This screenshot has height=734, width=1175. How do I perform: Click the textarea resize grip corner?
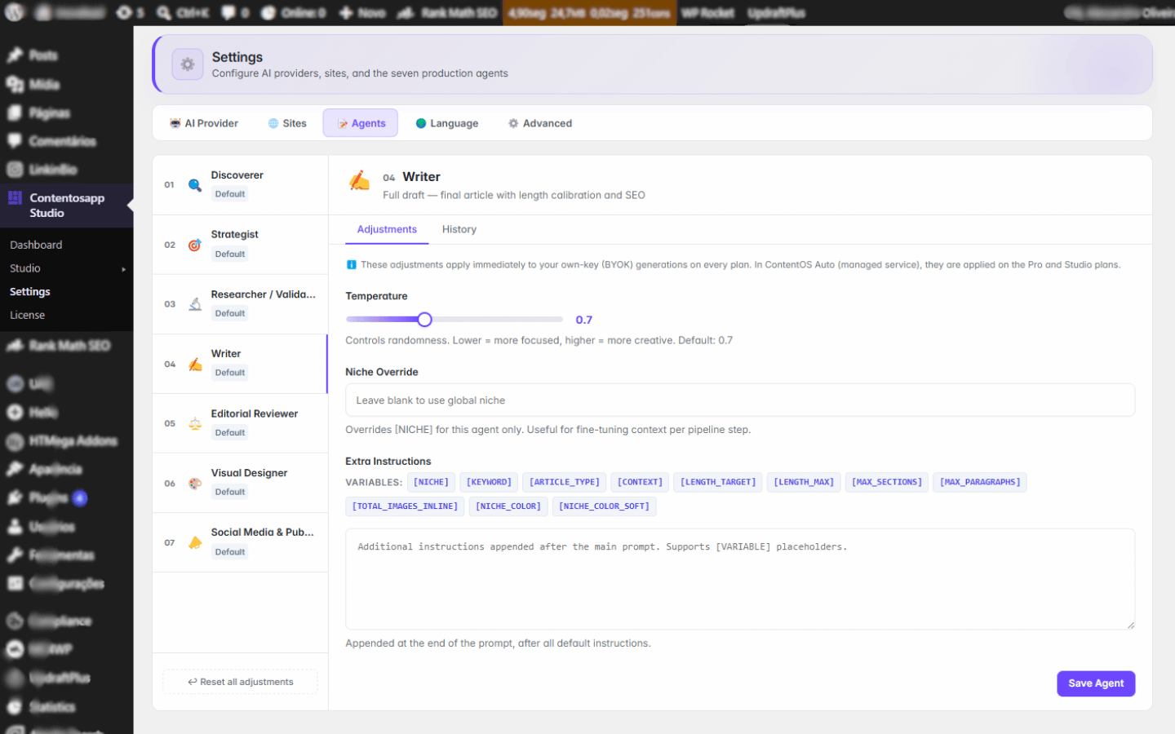pos(1130,625)
